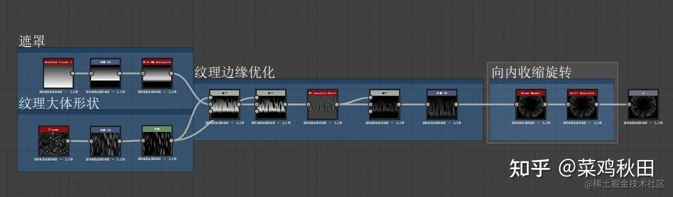Select the 纹理边缘优化 frame title
The image size is (673, 197).
click(x=235, y=72)
